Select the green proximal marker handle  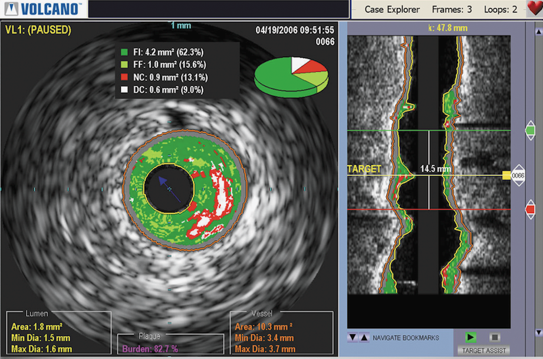click(530, 131)
